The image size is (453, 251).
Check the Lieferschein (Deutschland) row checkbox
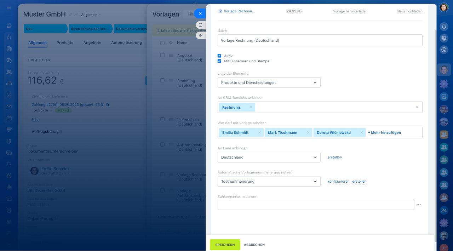pyautogui.click(x=162, y=119)
